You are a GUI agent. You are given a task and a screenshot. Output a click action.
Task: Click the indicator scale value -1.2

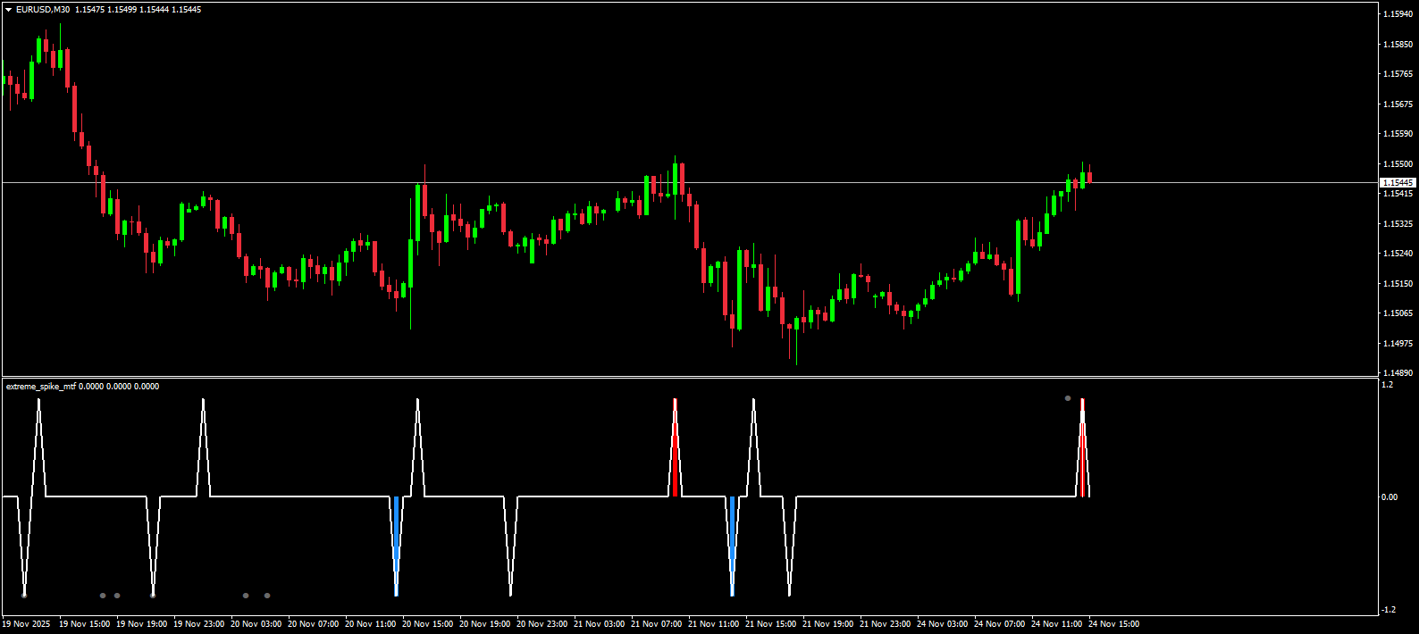(1389, 610)
